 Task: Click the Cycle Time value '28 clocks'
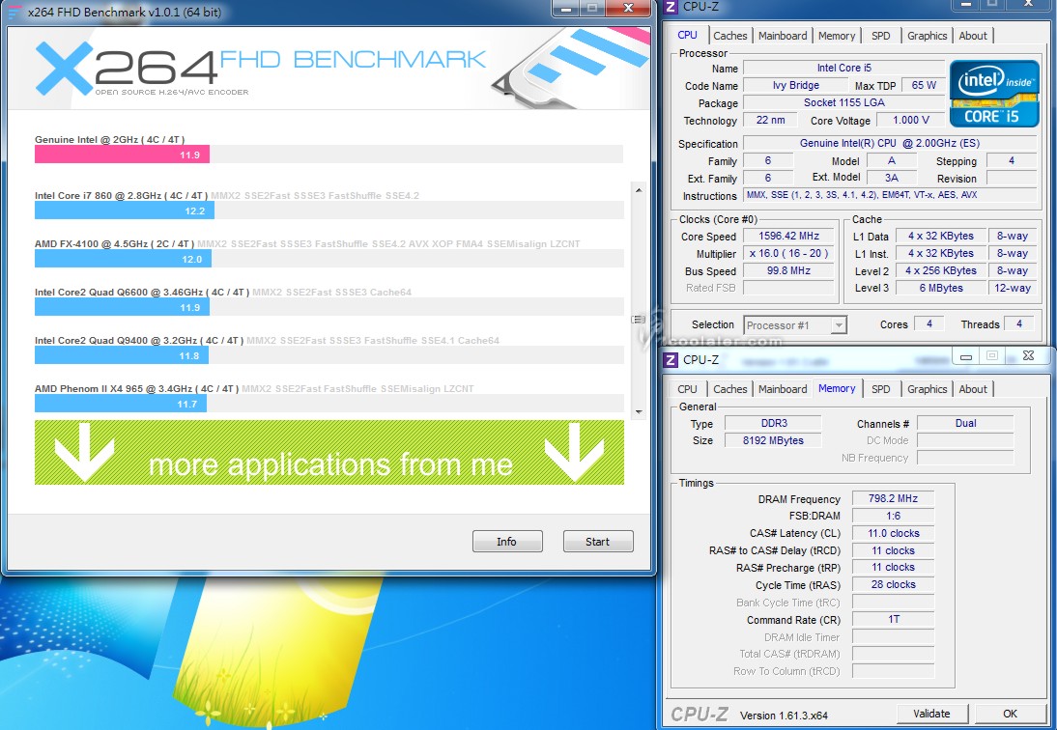pyautogui.click(x=893, y=584)
